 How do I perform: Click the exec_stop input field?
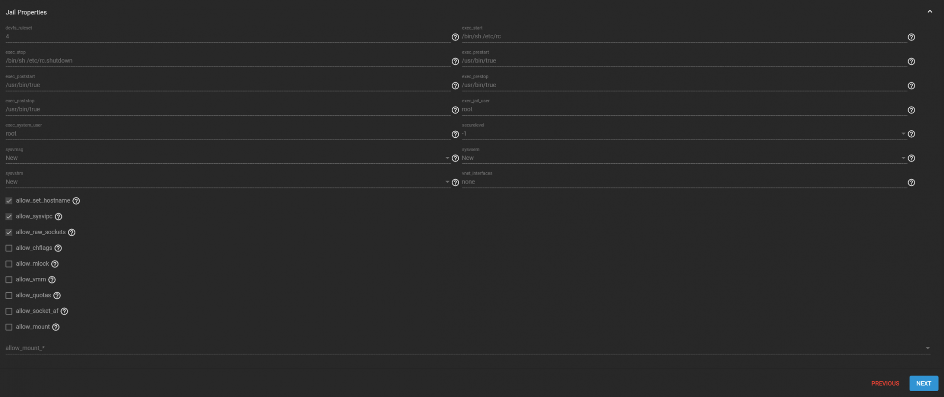click(228, 61)
